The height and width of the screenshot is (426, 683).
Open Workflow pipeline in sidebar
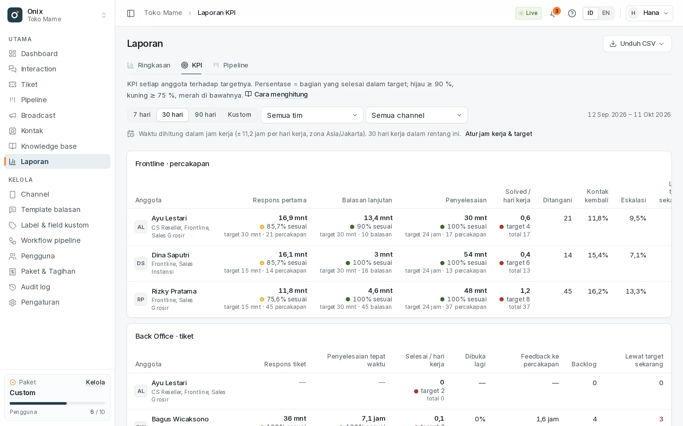pos(57,240)
